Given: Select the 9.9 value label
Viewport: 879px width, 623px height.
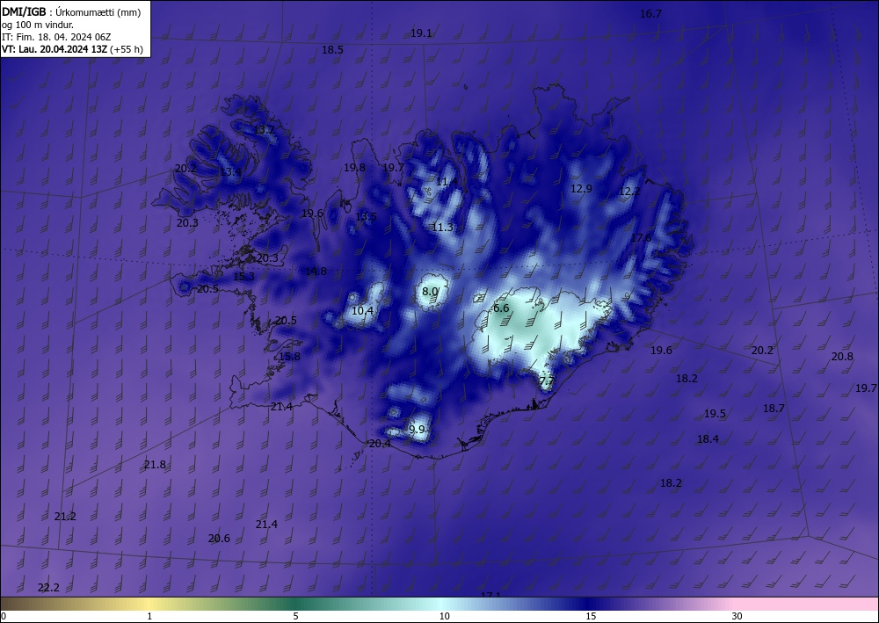Looking at the screenshot, I should click(417, 429).
